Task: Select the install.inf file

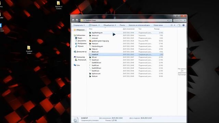Action: pyautogui.click(x=126, y=55)
